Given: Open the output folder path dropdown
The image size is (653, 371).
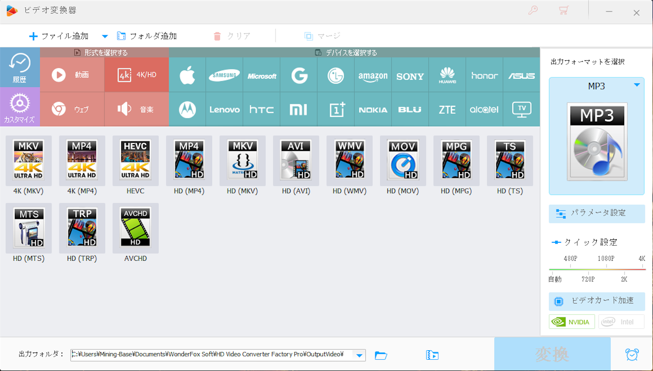Looking at the screenshot, I should coord(359,355).
